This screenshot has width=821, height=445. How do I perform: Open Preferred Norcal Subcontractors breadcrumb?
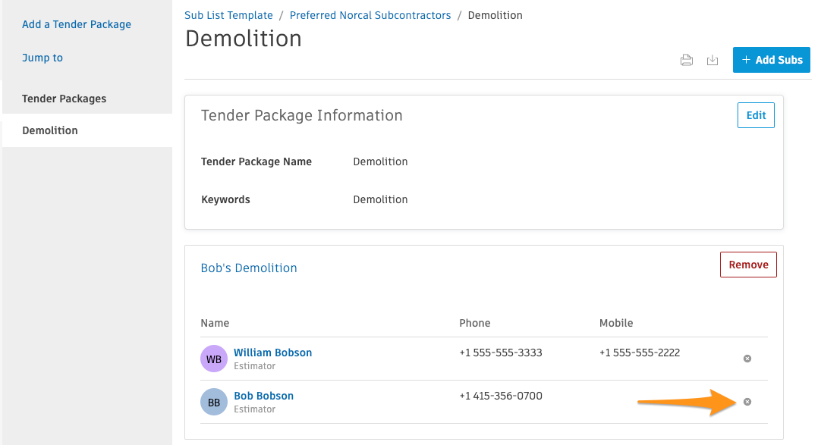[x=370, y=15]
